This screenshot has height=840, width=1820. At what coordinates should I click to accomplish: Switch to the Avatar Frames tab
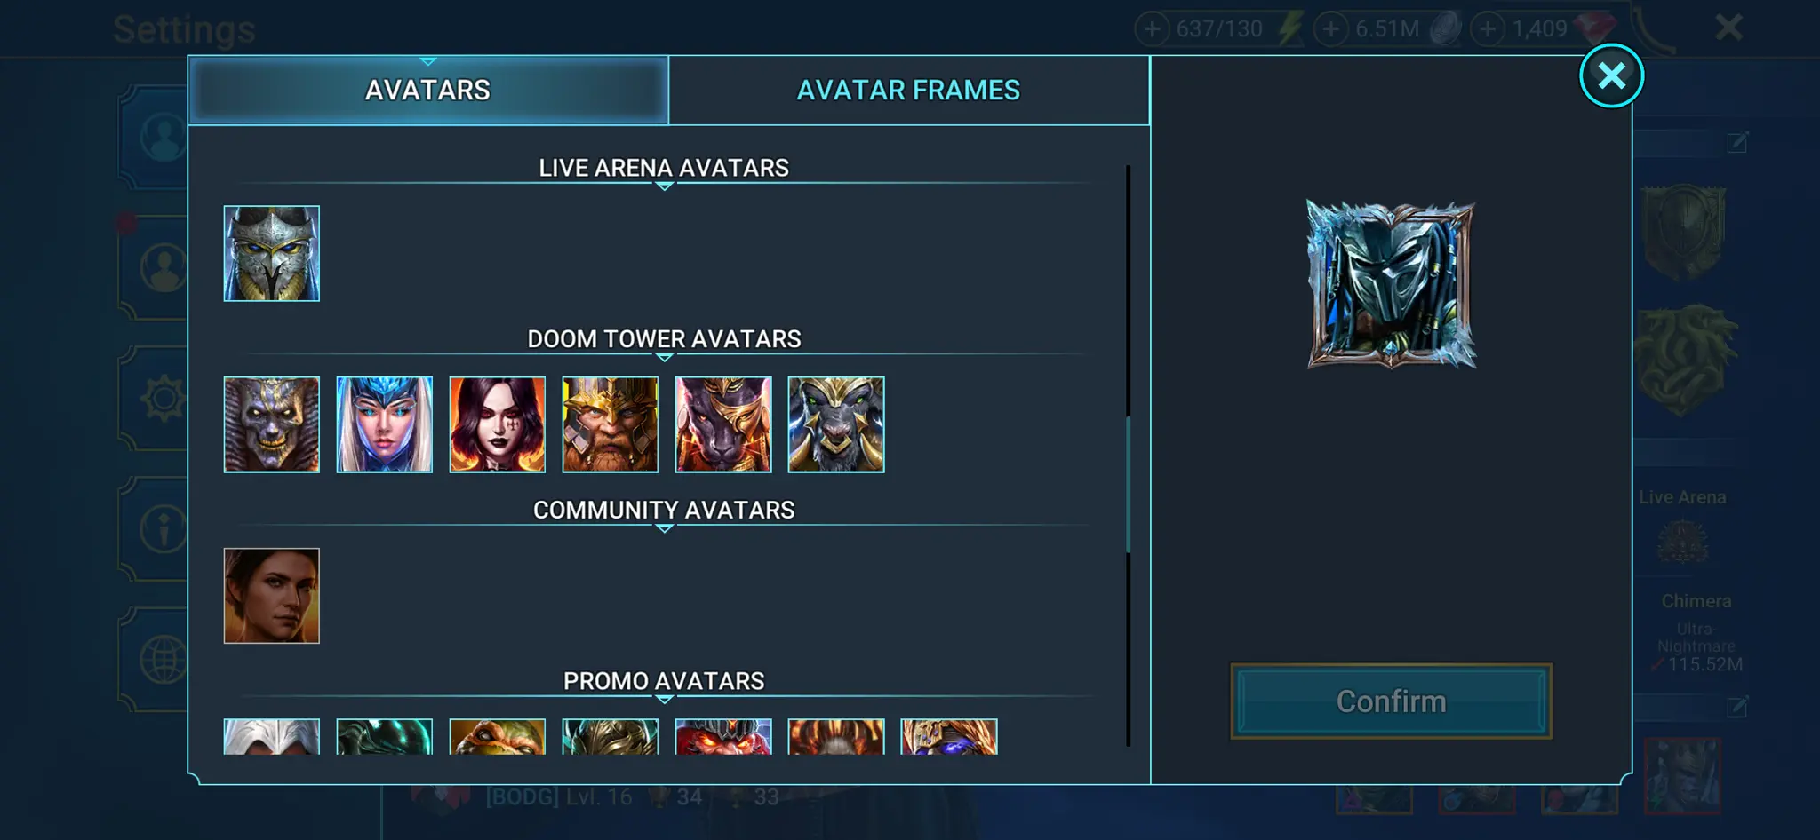tap(908, 90)
